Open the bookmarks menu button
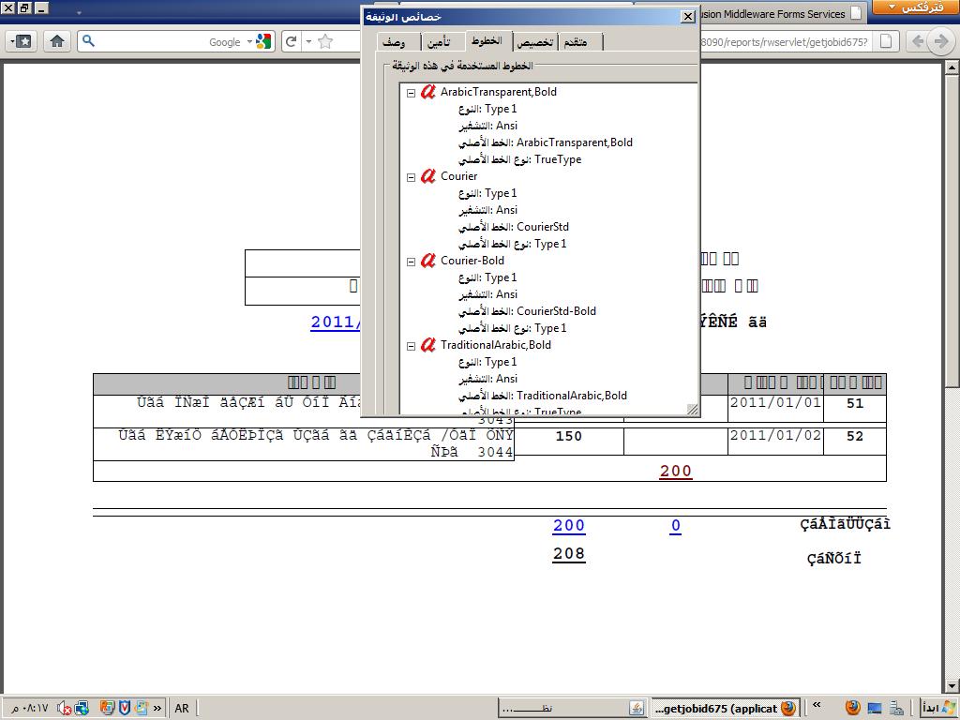Viewport: 960px width, 720px height. click(22, 41)
